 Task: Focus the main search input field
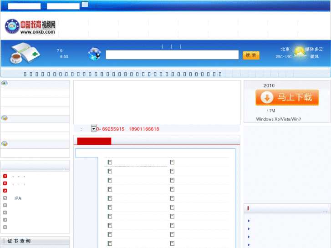(x=172, y=55)
